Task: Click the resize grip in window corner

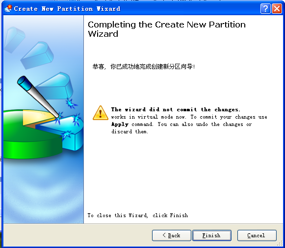Action: pos(281,244)
